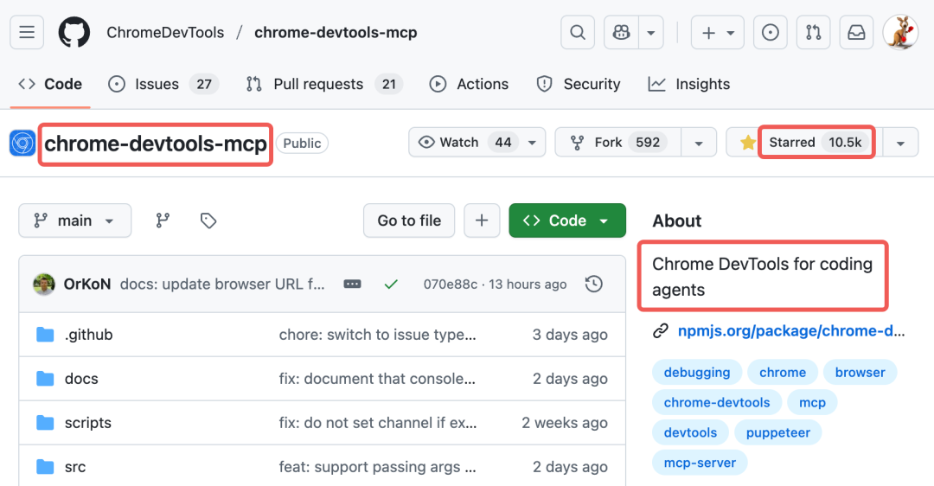Screen dimensions: 934x486
Task: Open your issues from header icon
Action: [771, 32]
